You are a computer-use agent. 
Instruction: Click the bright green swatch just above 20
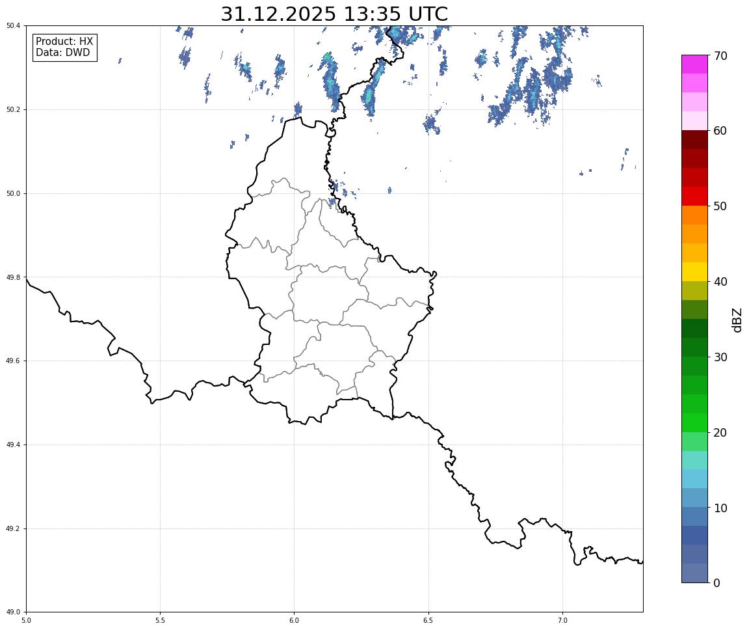(694, 422)
